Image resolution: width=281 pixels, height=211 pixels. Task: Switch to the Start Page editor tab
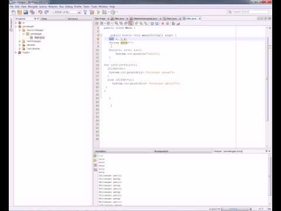[100, 19]
